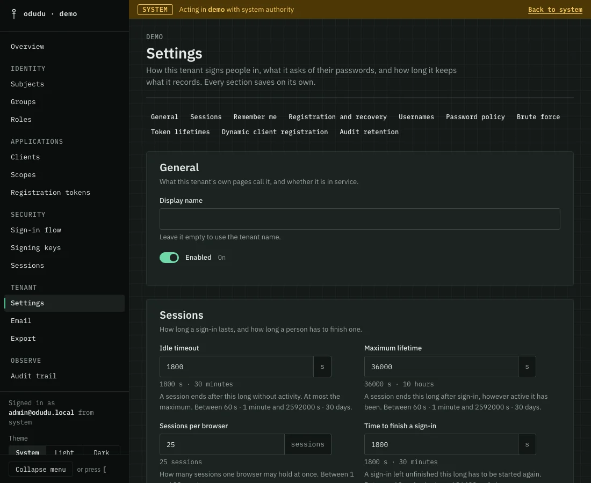Jump to the Remember me tab

[x=255, y=116]
